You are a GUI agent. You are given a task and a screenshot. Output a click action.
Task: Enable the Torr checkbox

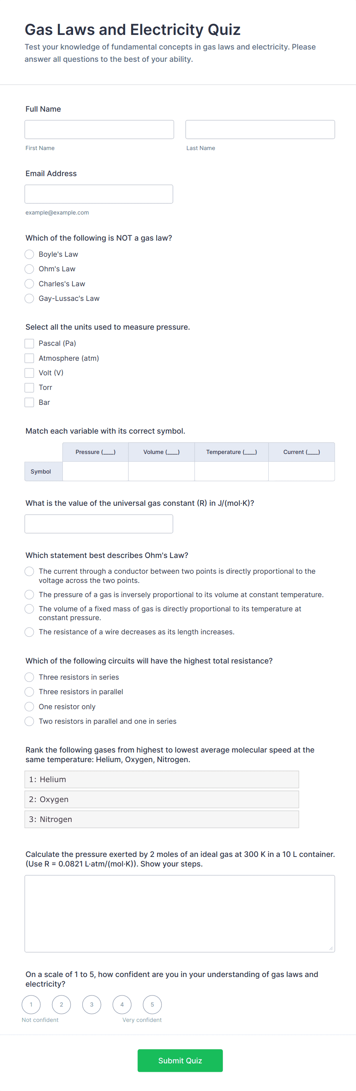coord(29,388)
